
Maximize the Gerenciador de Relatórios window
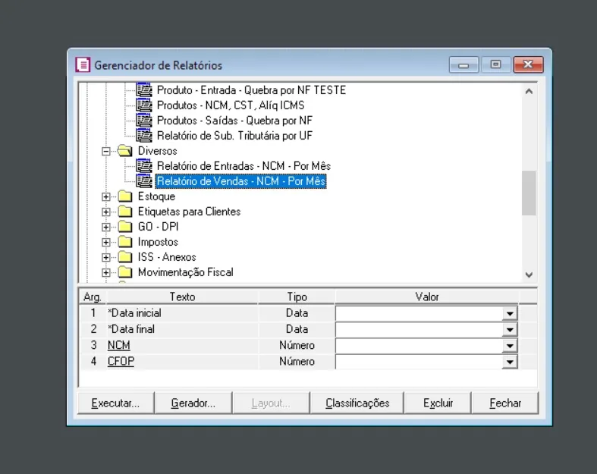coord(495,64)
